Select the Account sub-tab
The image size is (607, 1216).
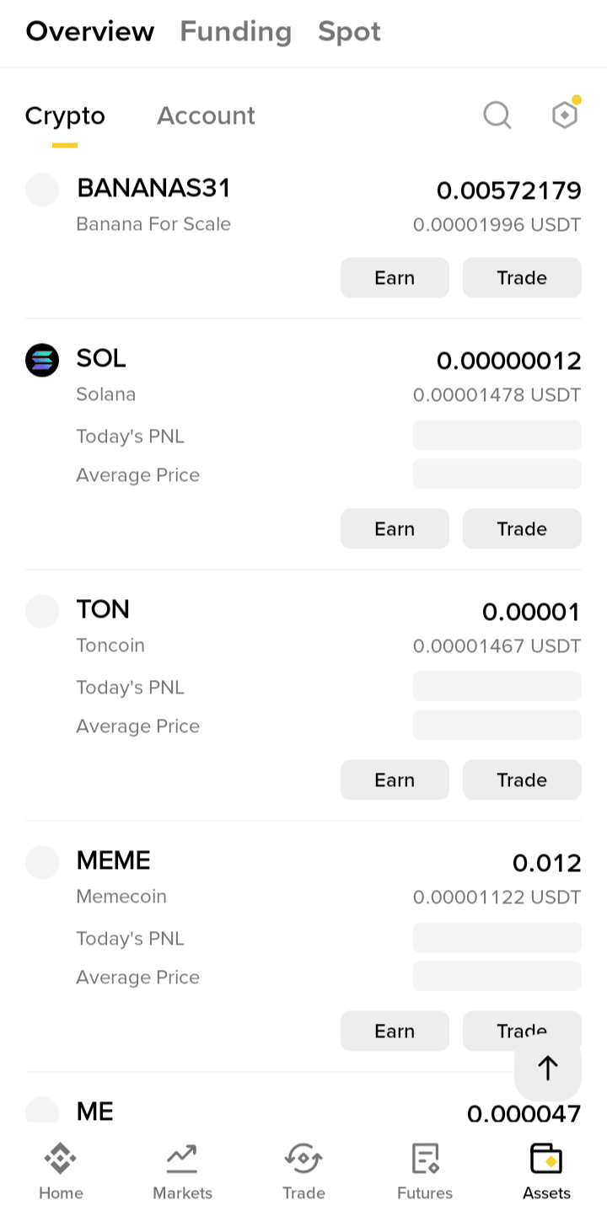pos(206,115)
